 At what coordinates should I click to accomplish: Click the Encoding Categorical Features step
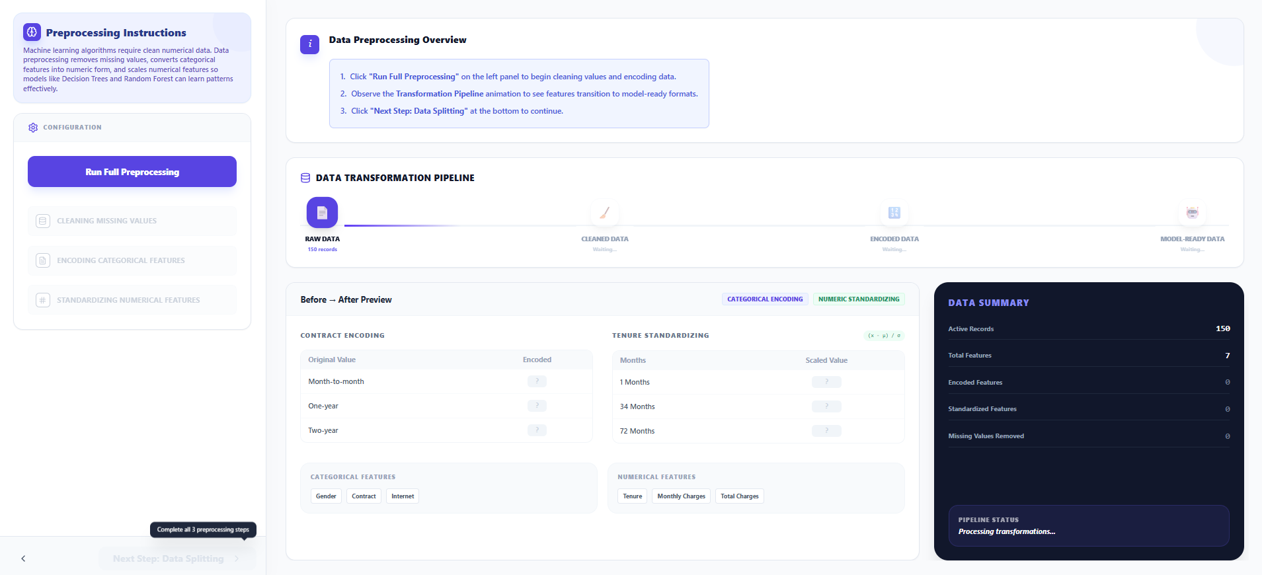pyautogui.click(x=132, y=260)
